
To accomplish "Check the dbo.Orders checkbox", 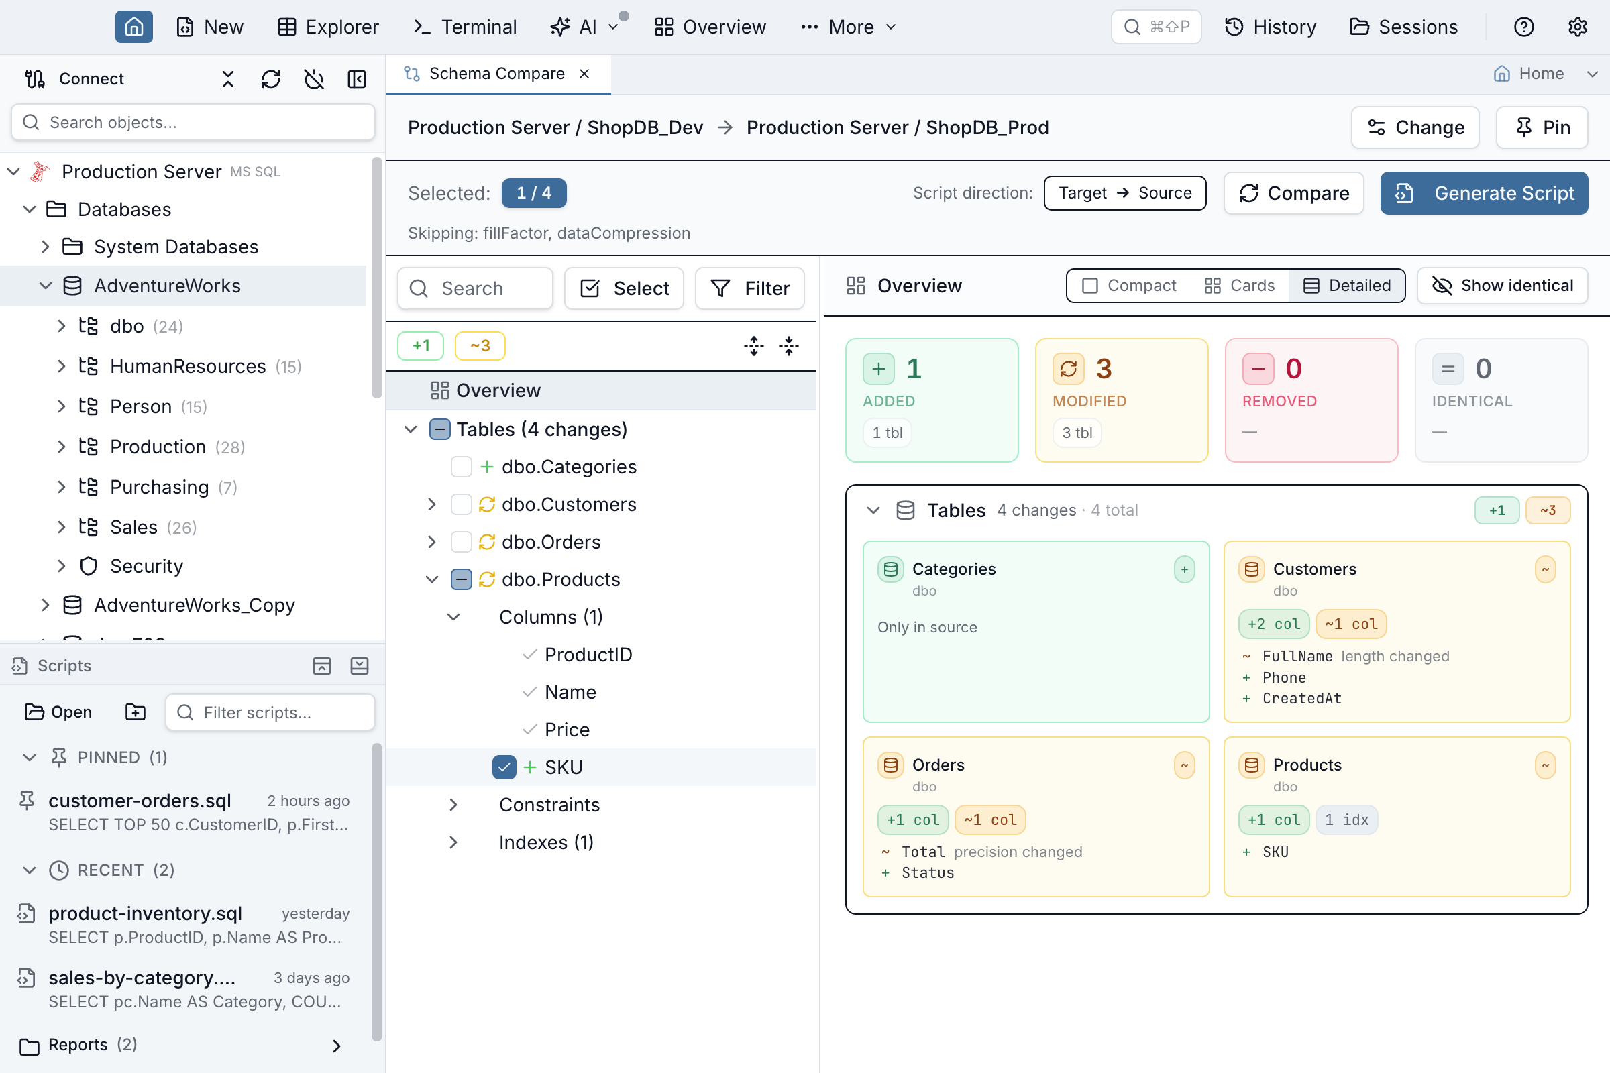I will coord(462,542).
